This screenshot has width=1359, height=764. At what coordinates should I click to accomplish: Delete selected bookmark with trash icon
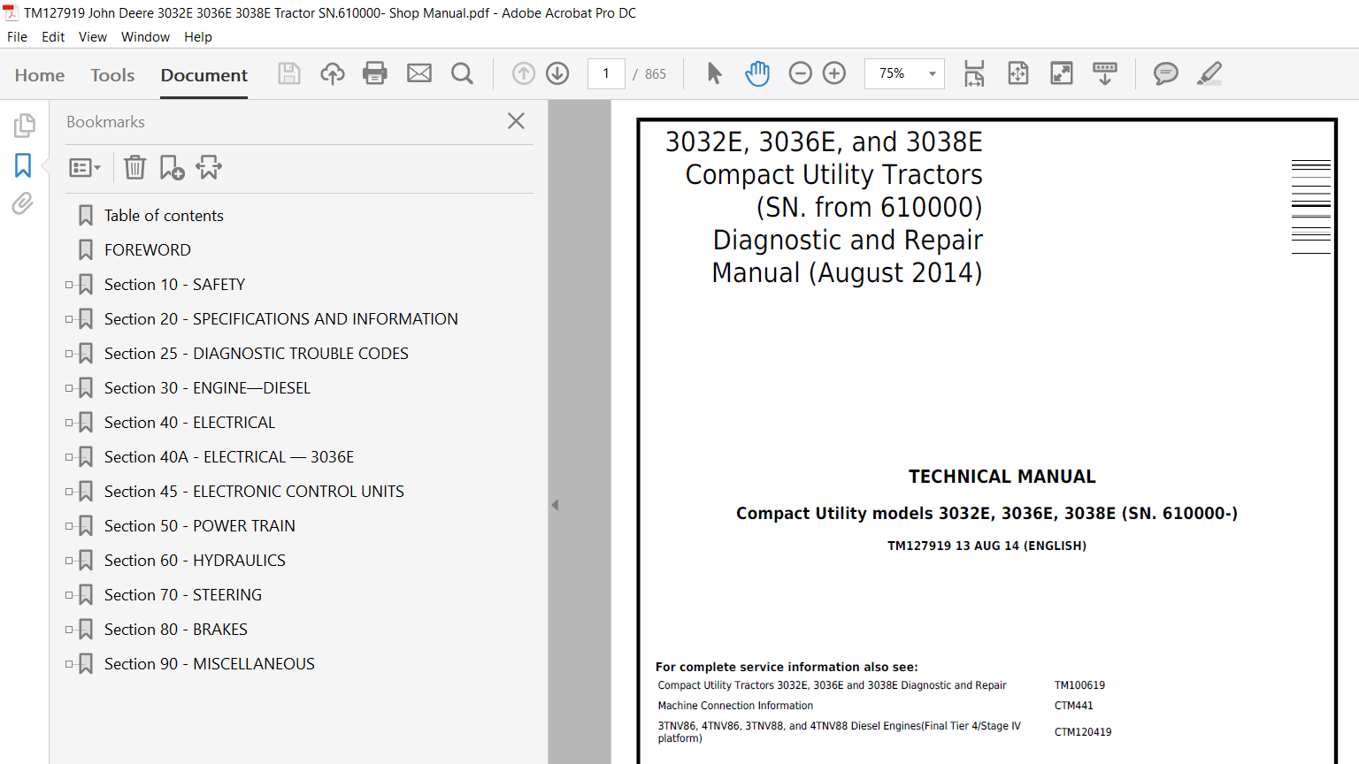[134, 167]
